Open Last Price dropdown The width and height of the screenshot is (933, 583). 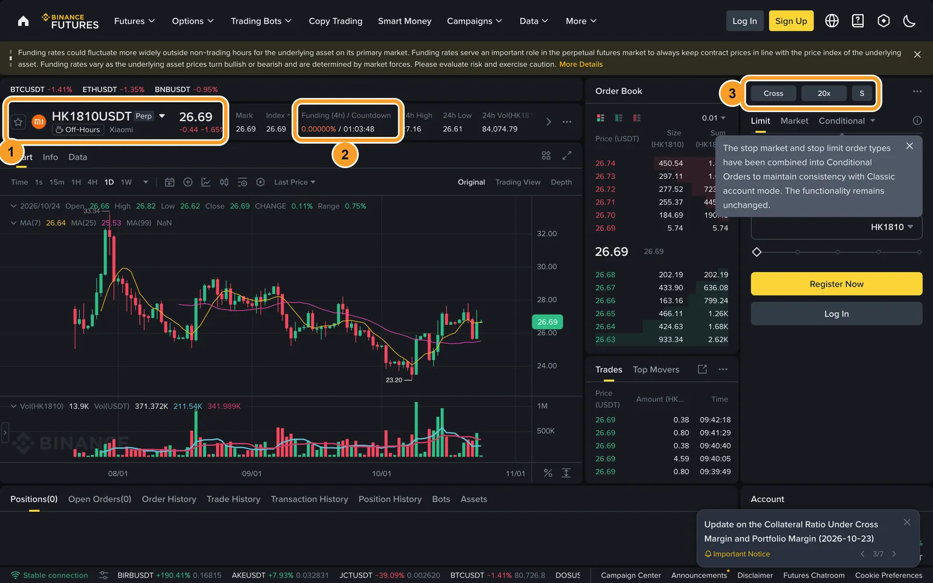[294, 182]
